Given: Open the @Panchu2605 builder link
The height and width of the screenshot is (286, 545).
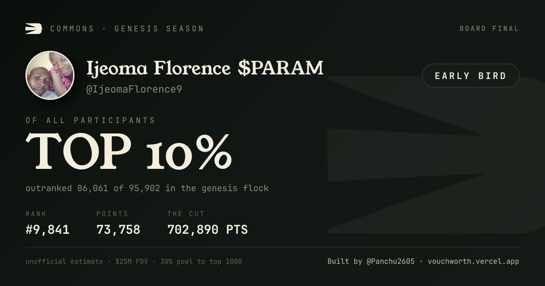Looking at the screenshot, I should (391, 261).
